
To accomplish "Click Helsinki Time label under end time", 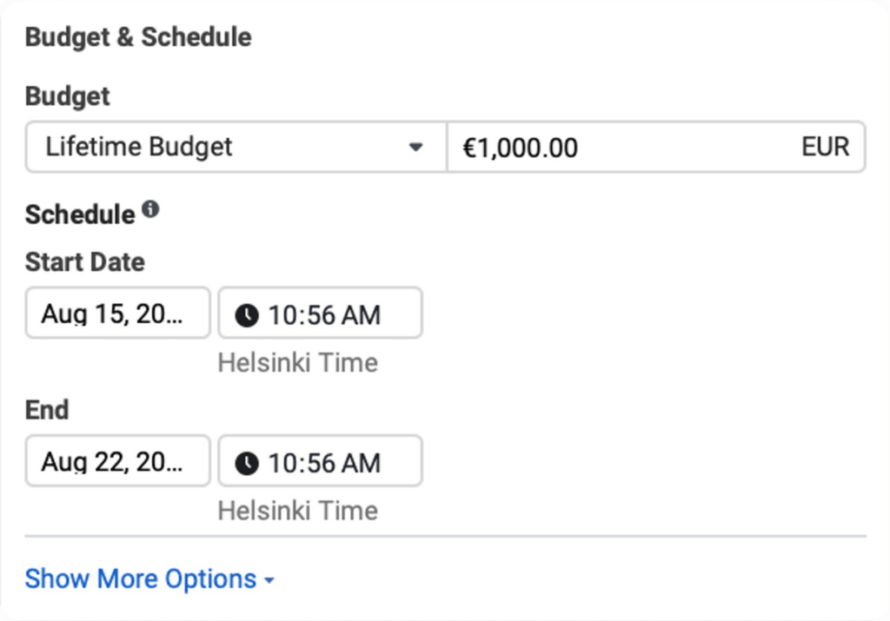I will tap(298, 511).
